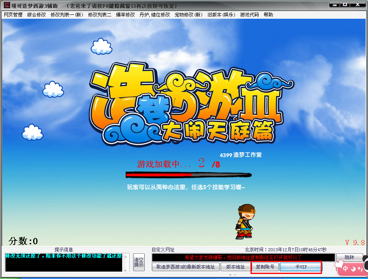368x279 pixels.
Task: Open the 修改列表一(新) menu
Action: tap(67, 15)
